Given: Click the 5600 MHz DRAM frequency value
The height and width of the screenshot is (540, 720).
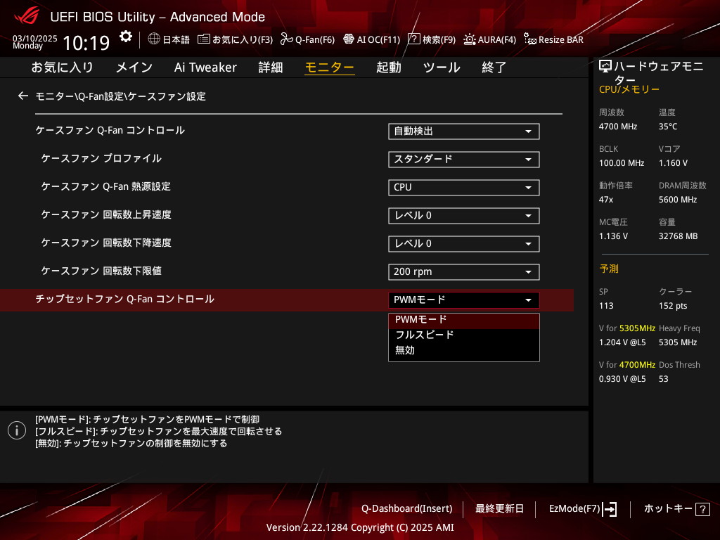Looking at the screenshot, I should [678, 200].
